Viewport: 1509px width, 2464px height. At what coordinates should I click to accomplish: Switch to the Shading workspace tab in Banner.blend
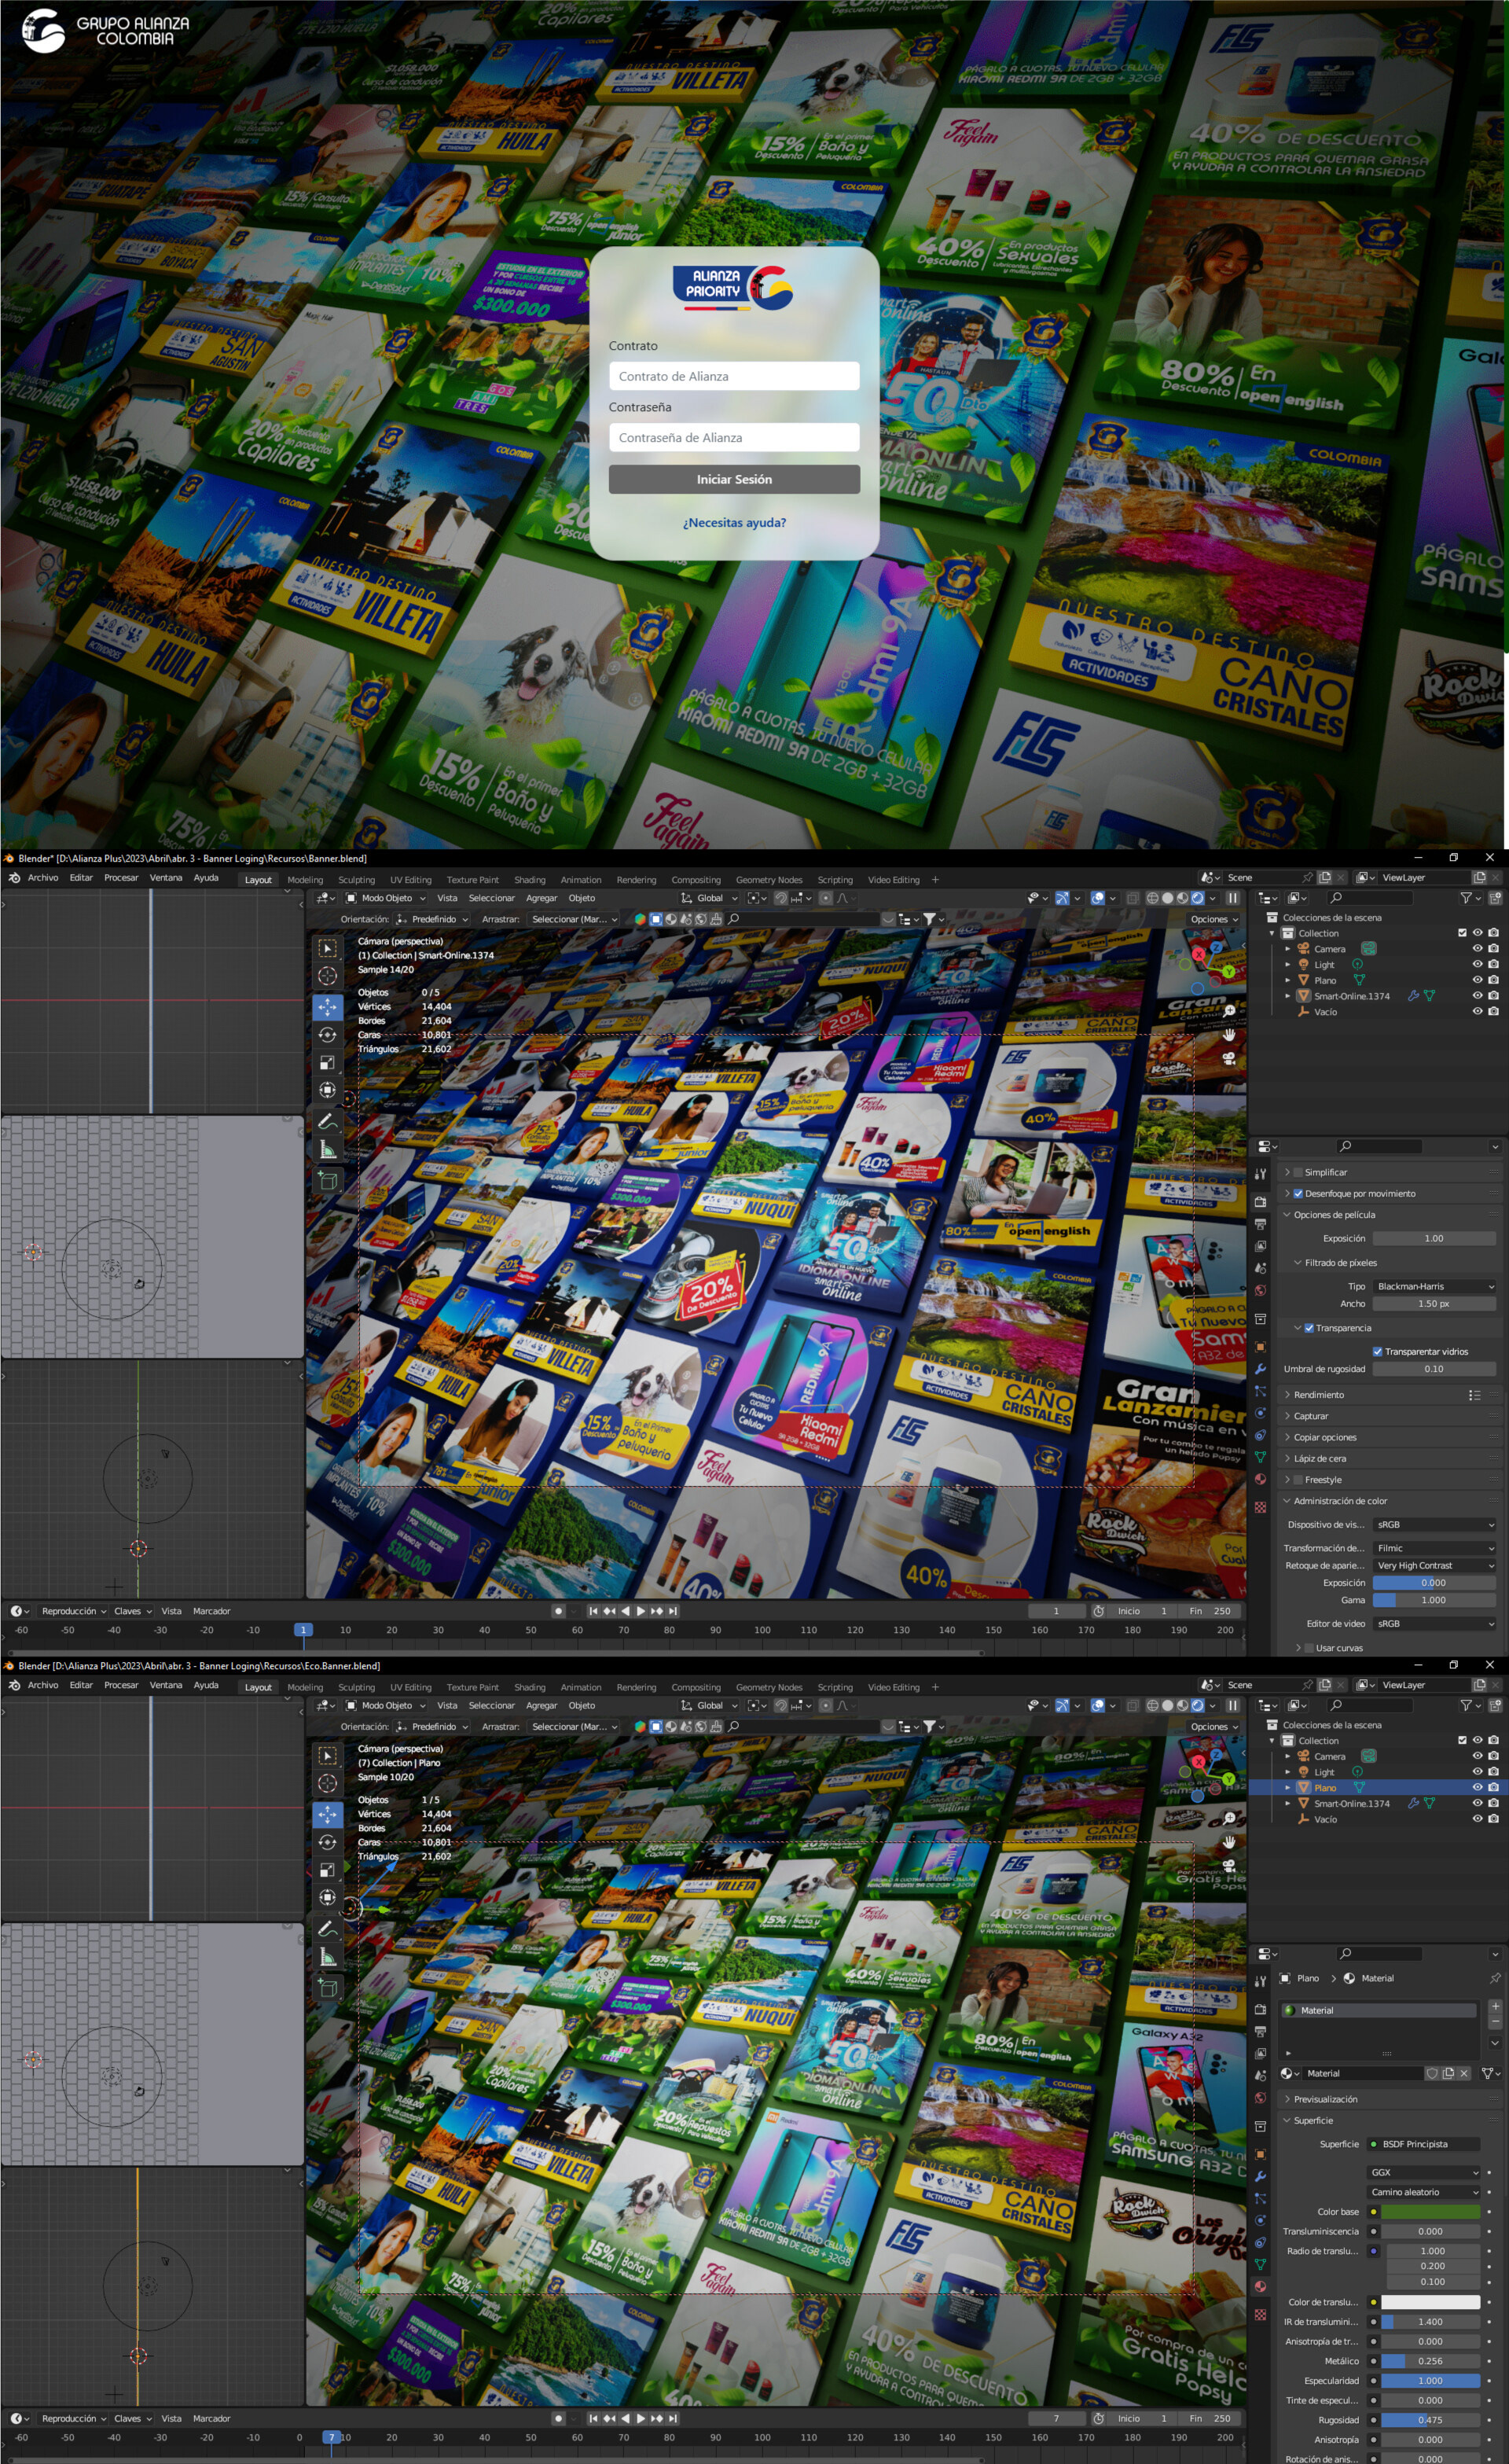[530, 880]
